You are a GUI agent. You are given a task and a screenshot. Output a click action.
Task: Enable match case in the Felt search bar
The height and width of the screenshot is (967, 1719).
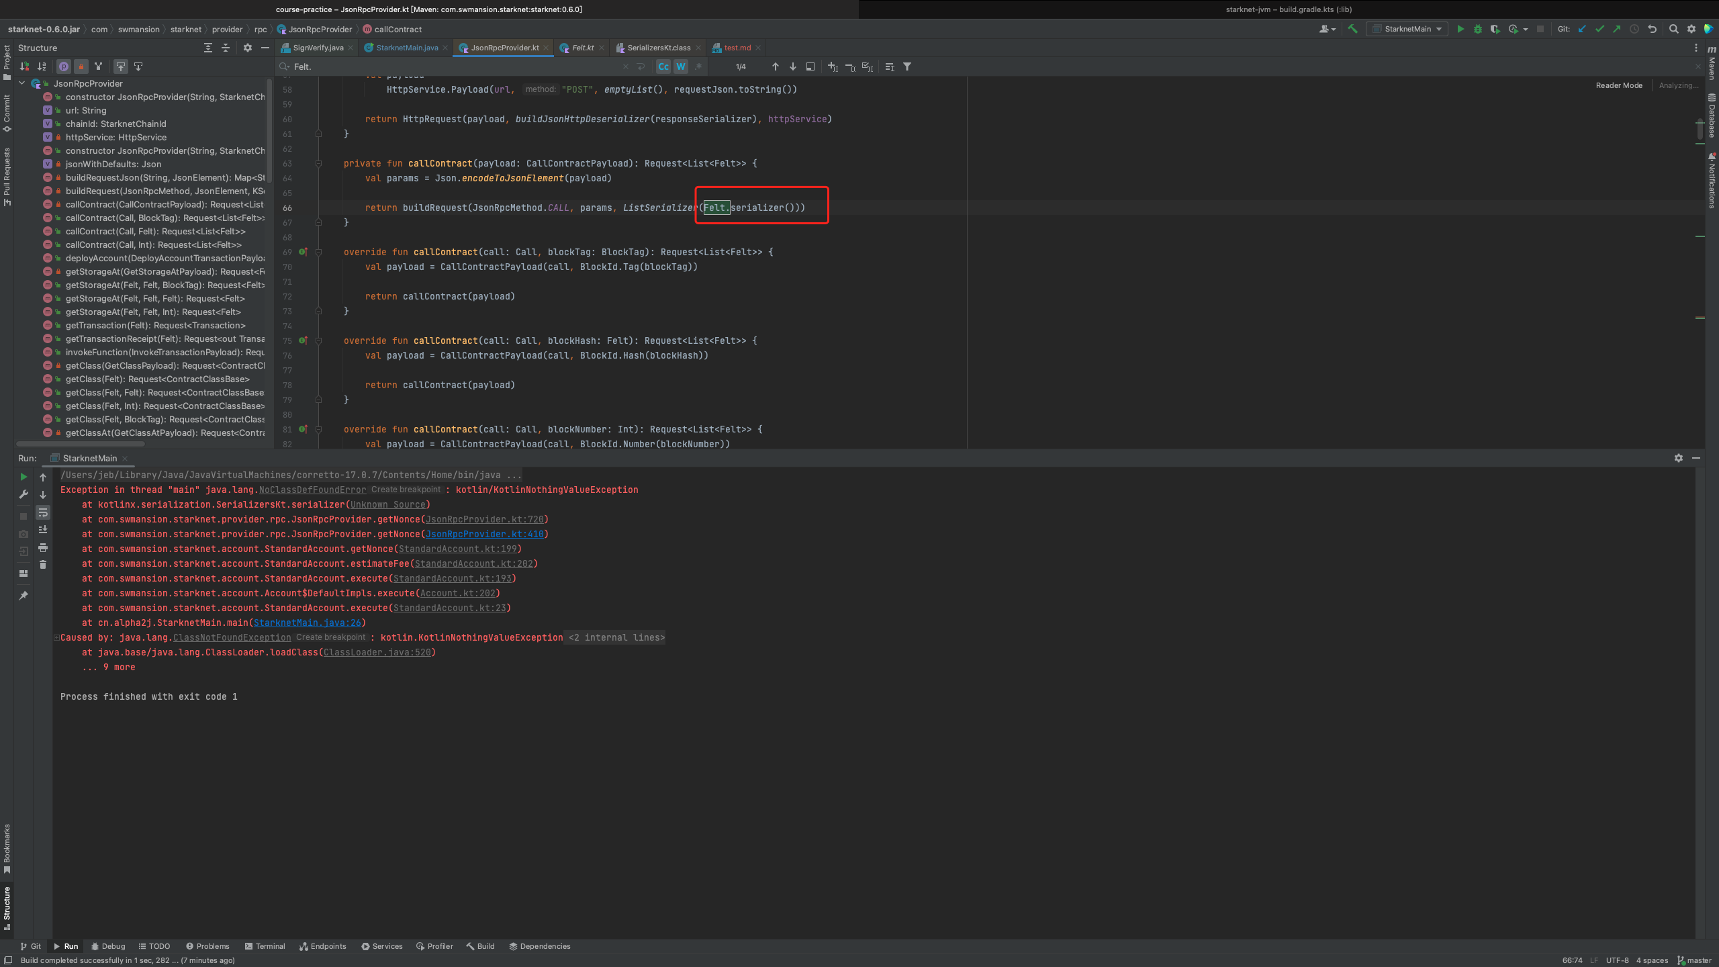tap(663, 66)
